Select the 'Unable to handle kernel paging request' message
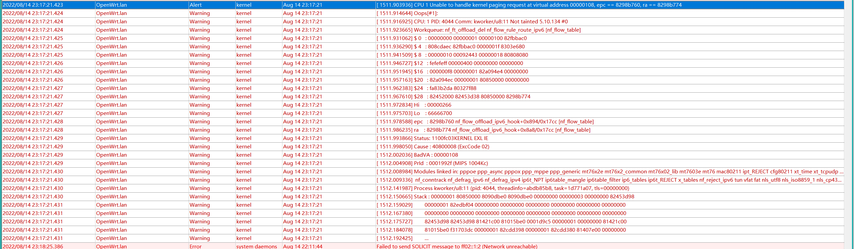854x249 pixels. [529, 5]
